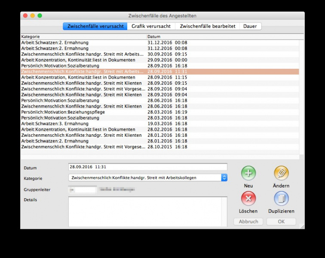Switch to Grafik verursacht tab

click(151, 26)
